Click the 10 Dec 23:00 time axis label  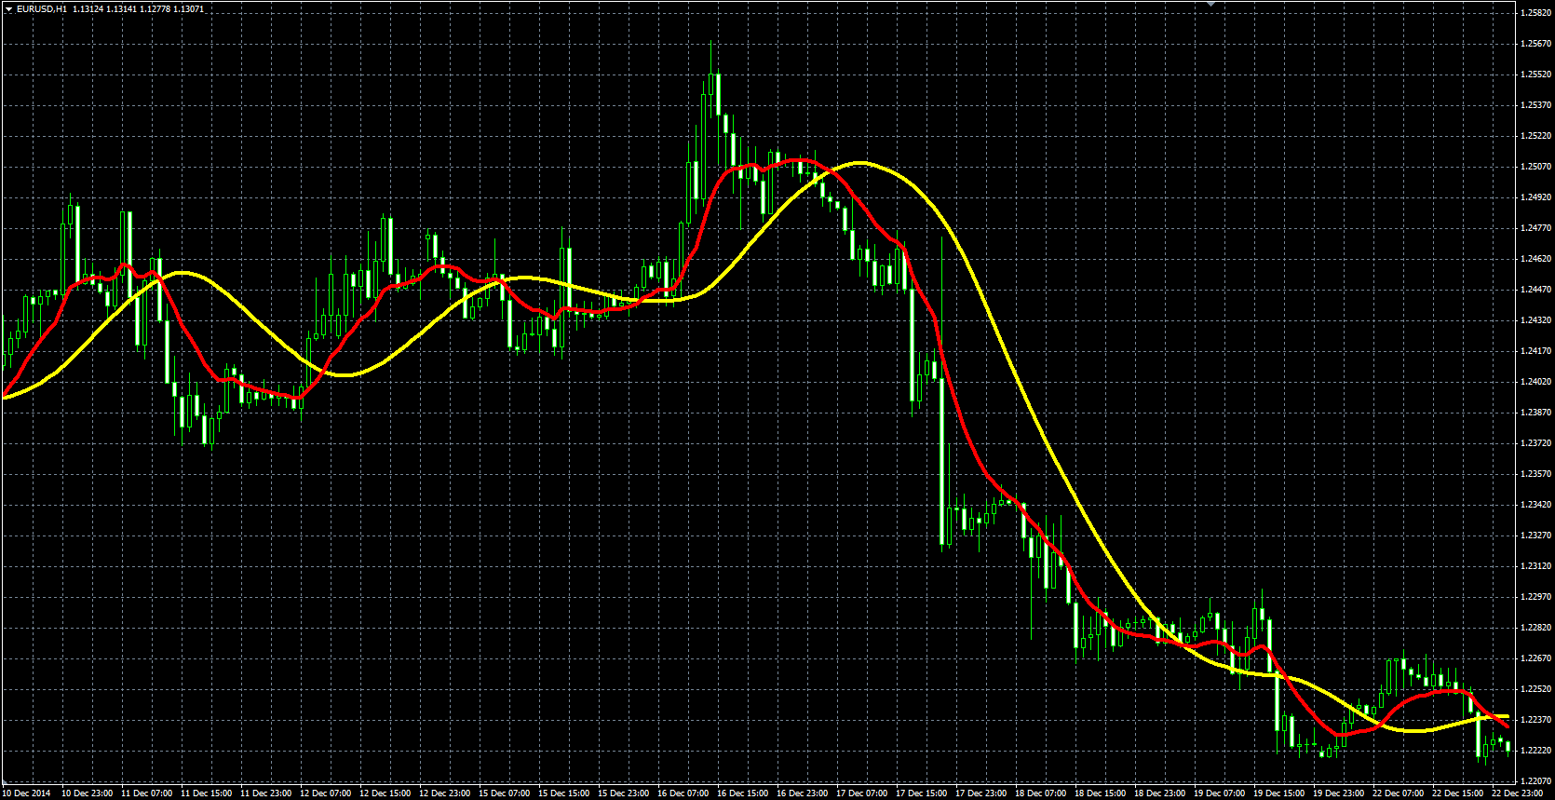coord(88,793)
